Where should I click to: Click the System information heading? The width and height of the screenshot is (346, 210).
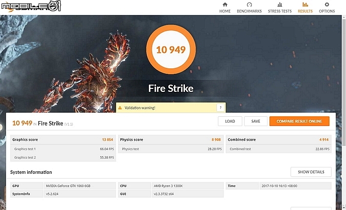pyautogui.click(x=31, y=172)
